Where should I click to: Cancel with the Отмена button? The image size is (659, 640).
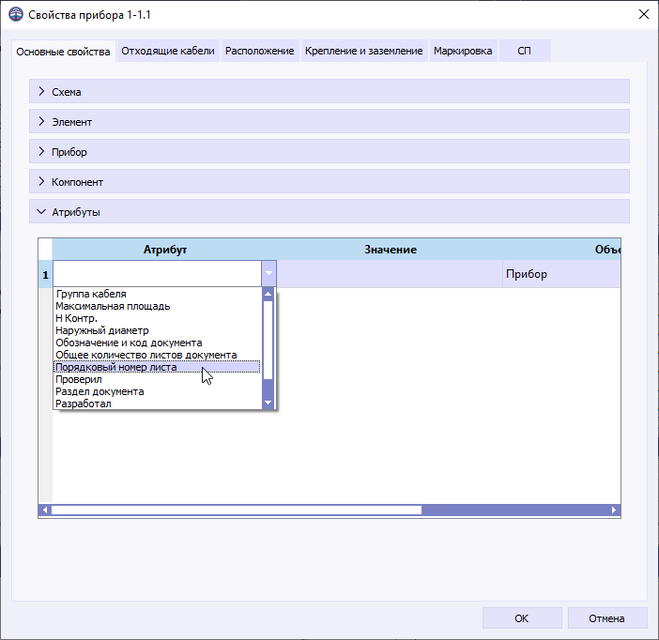click(606, 618)
